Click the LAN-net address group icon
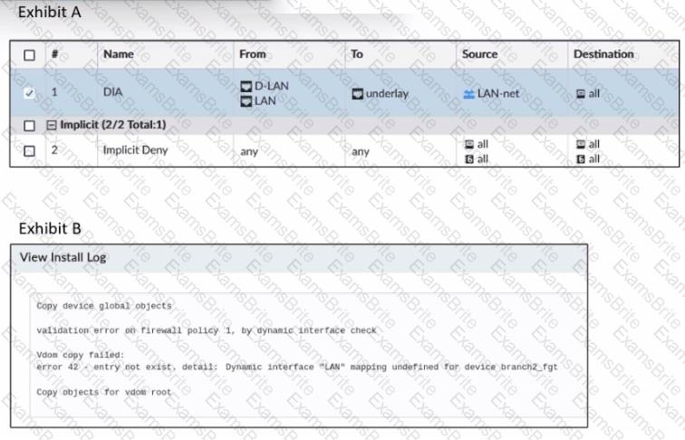 point(468,93)
